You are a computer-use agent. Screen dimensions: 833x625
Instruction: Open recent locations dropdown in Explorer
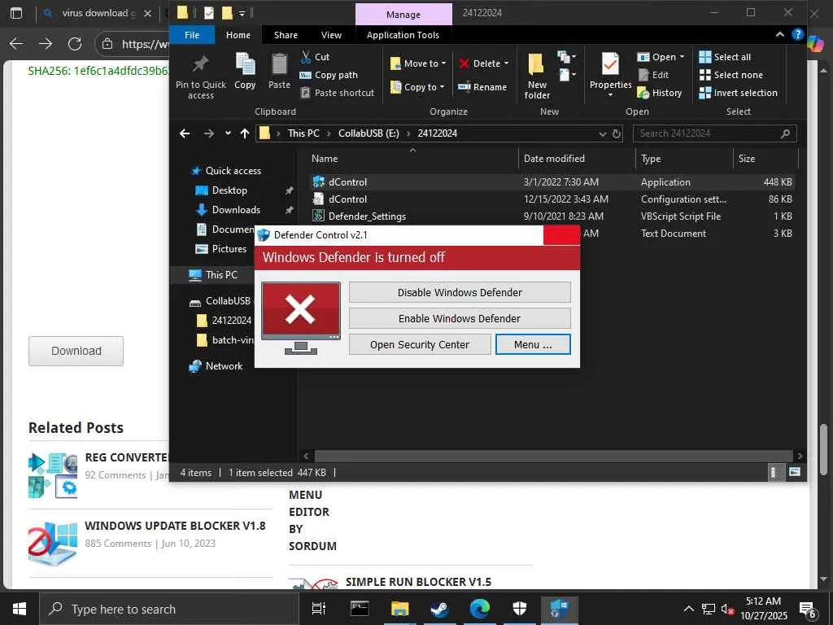tap(228, 133)
